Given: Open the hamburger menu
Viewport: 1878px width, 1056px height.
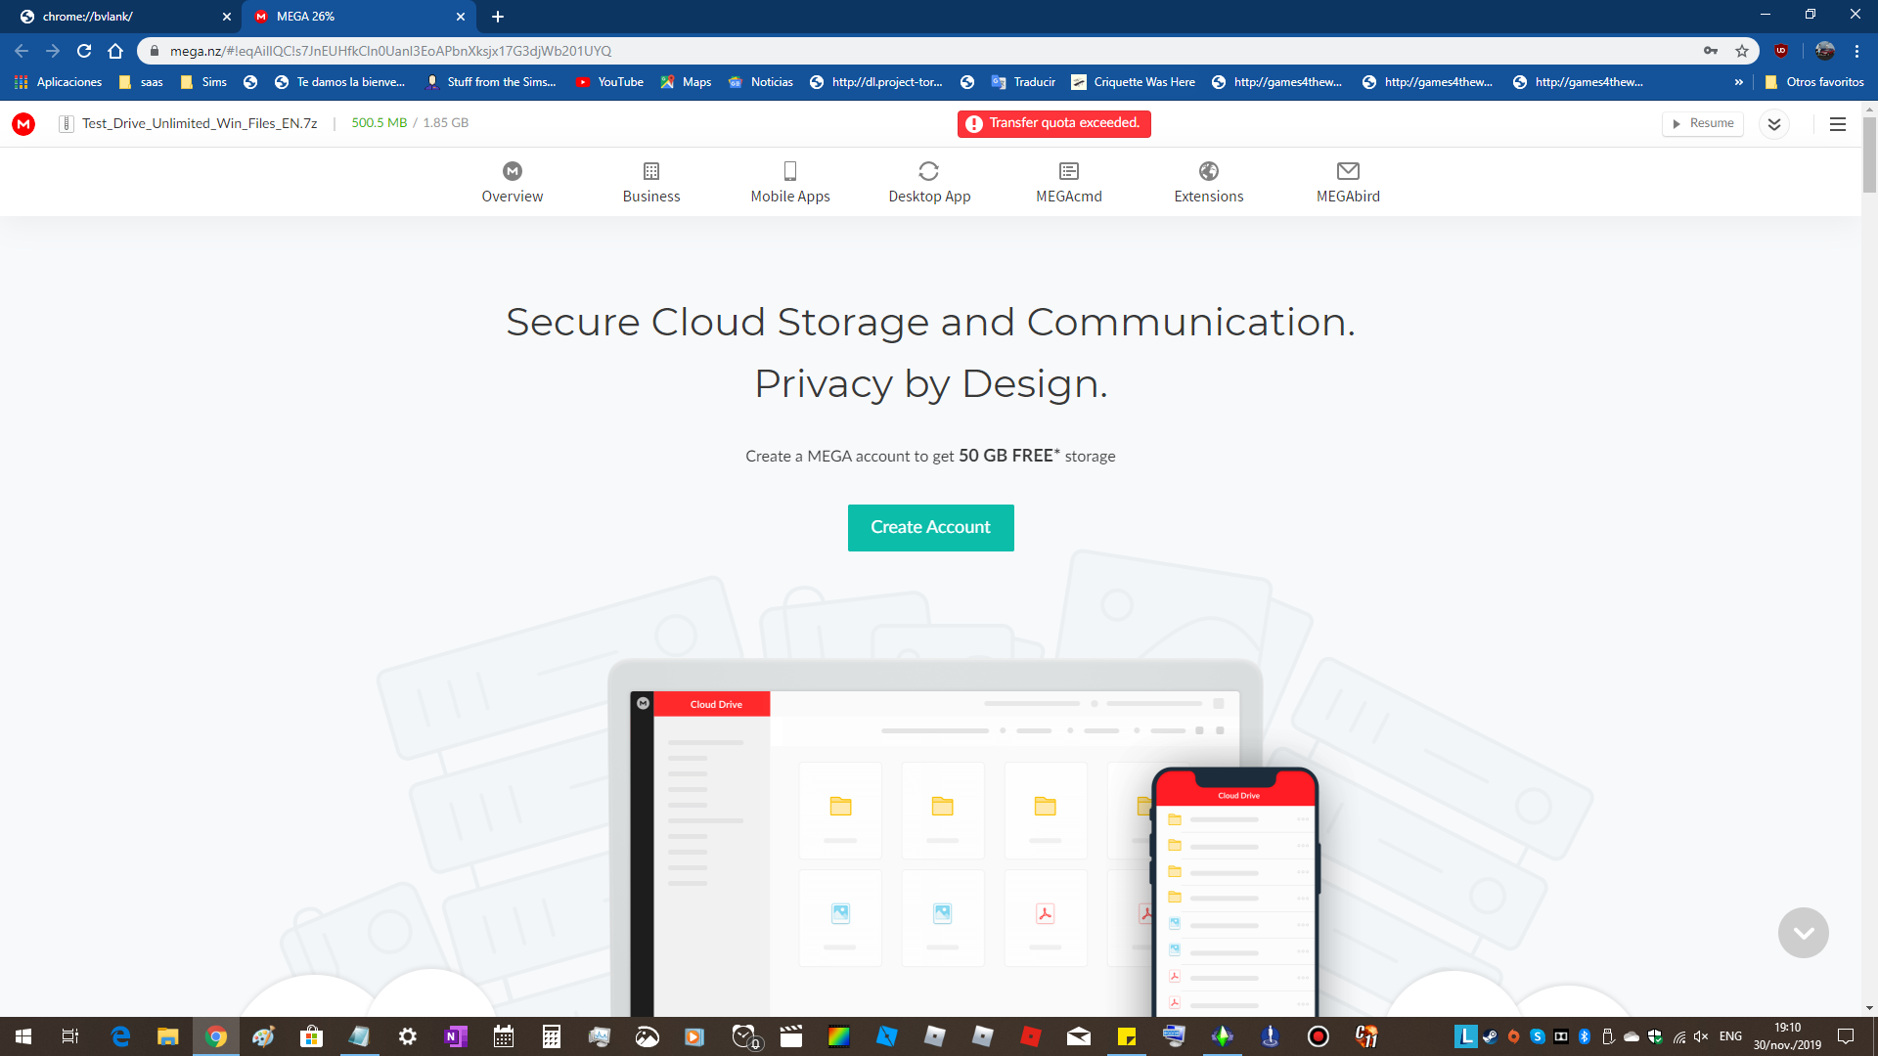Looking at the screenshot, I should (1838, 124).
